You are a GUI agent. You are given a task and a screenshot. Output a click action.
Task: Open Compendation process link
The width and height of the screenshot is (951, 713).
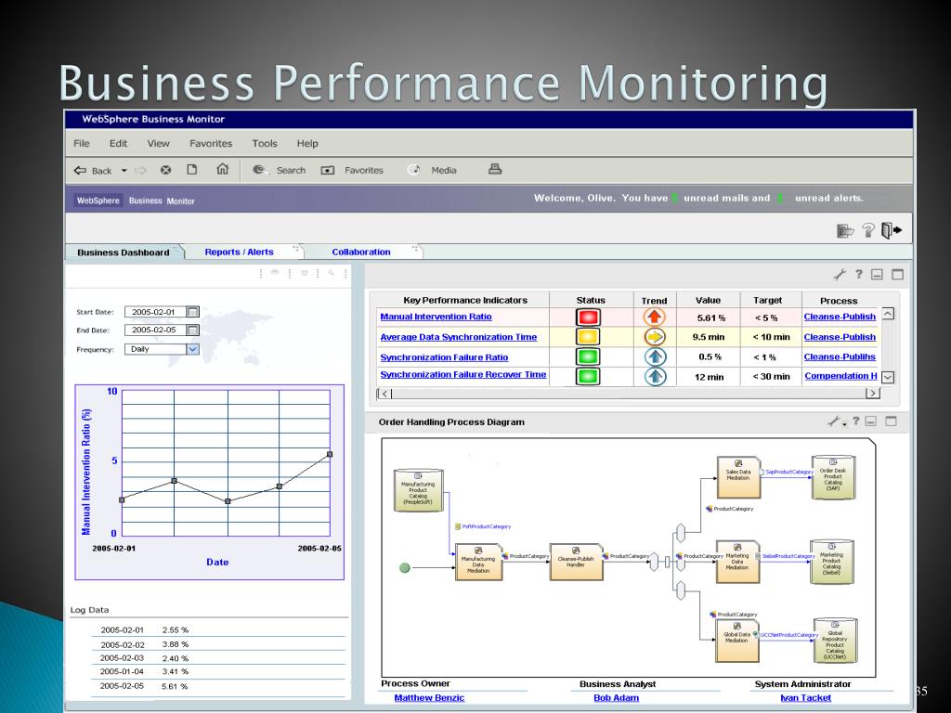840,376
